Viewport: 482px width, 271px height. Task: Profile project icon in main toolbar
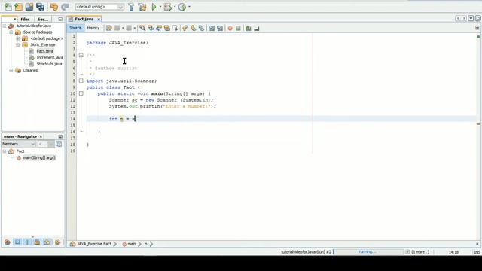[x=182, y=7]
